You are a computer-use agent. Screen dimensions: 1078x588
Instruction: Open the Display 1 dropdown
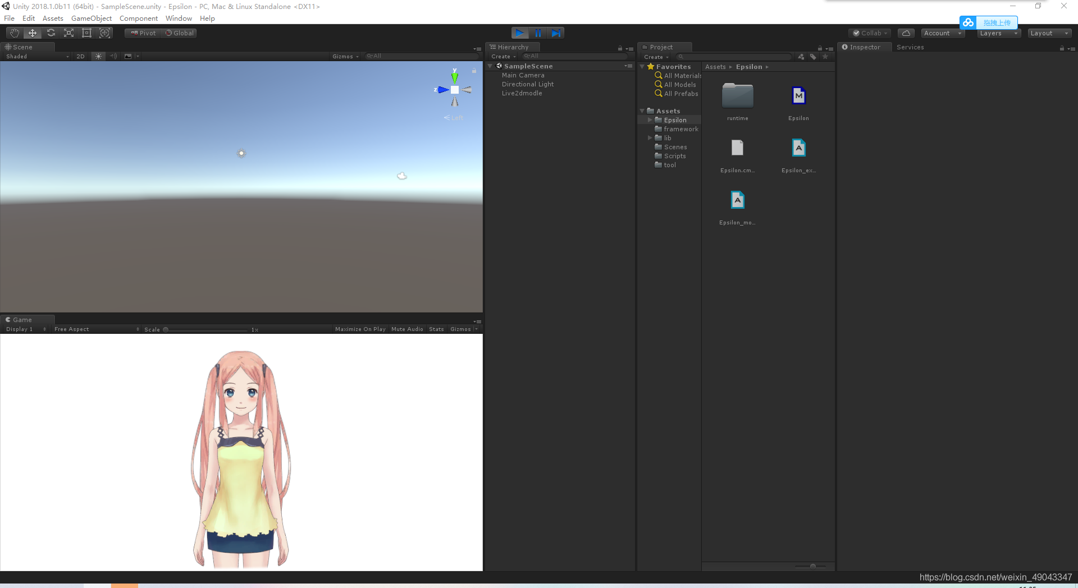[26, 329]
